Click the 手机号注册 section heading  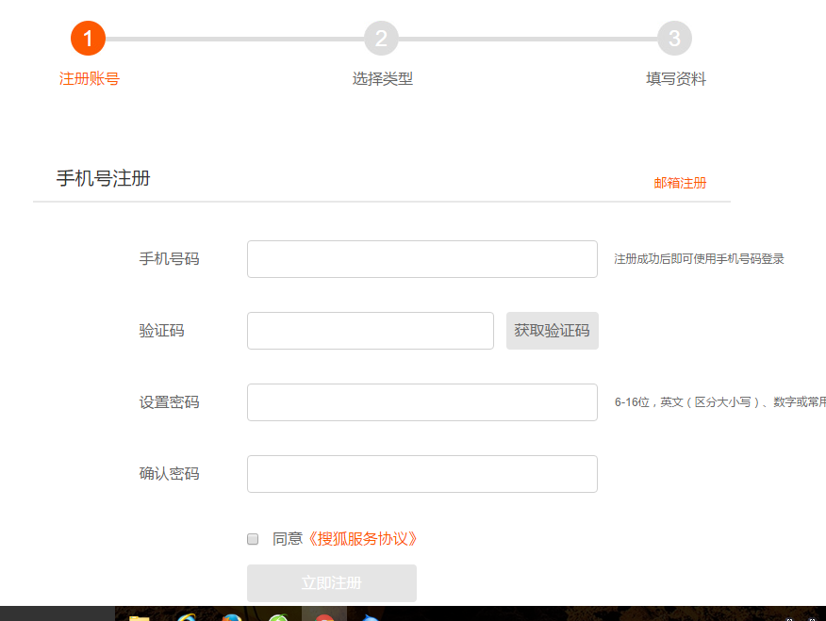(x=104, y=179)
